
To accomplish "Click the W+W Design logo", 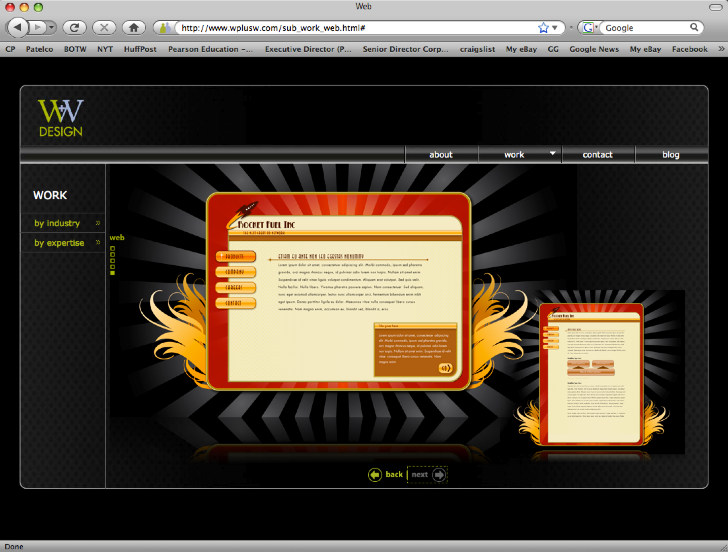I will [x=61, y=118].
